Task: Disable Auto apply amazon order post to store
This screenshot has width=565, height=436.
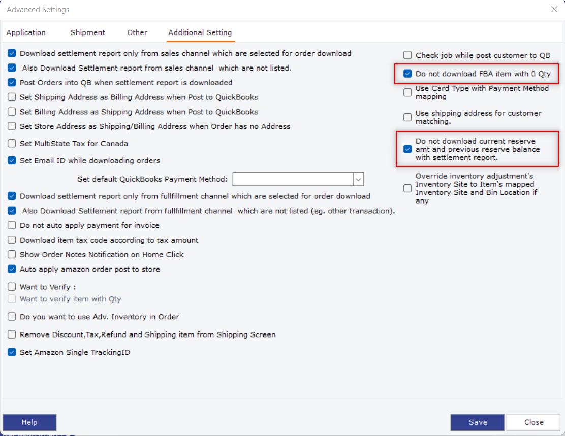Action: (12, 269)
